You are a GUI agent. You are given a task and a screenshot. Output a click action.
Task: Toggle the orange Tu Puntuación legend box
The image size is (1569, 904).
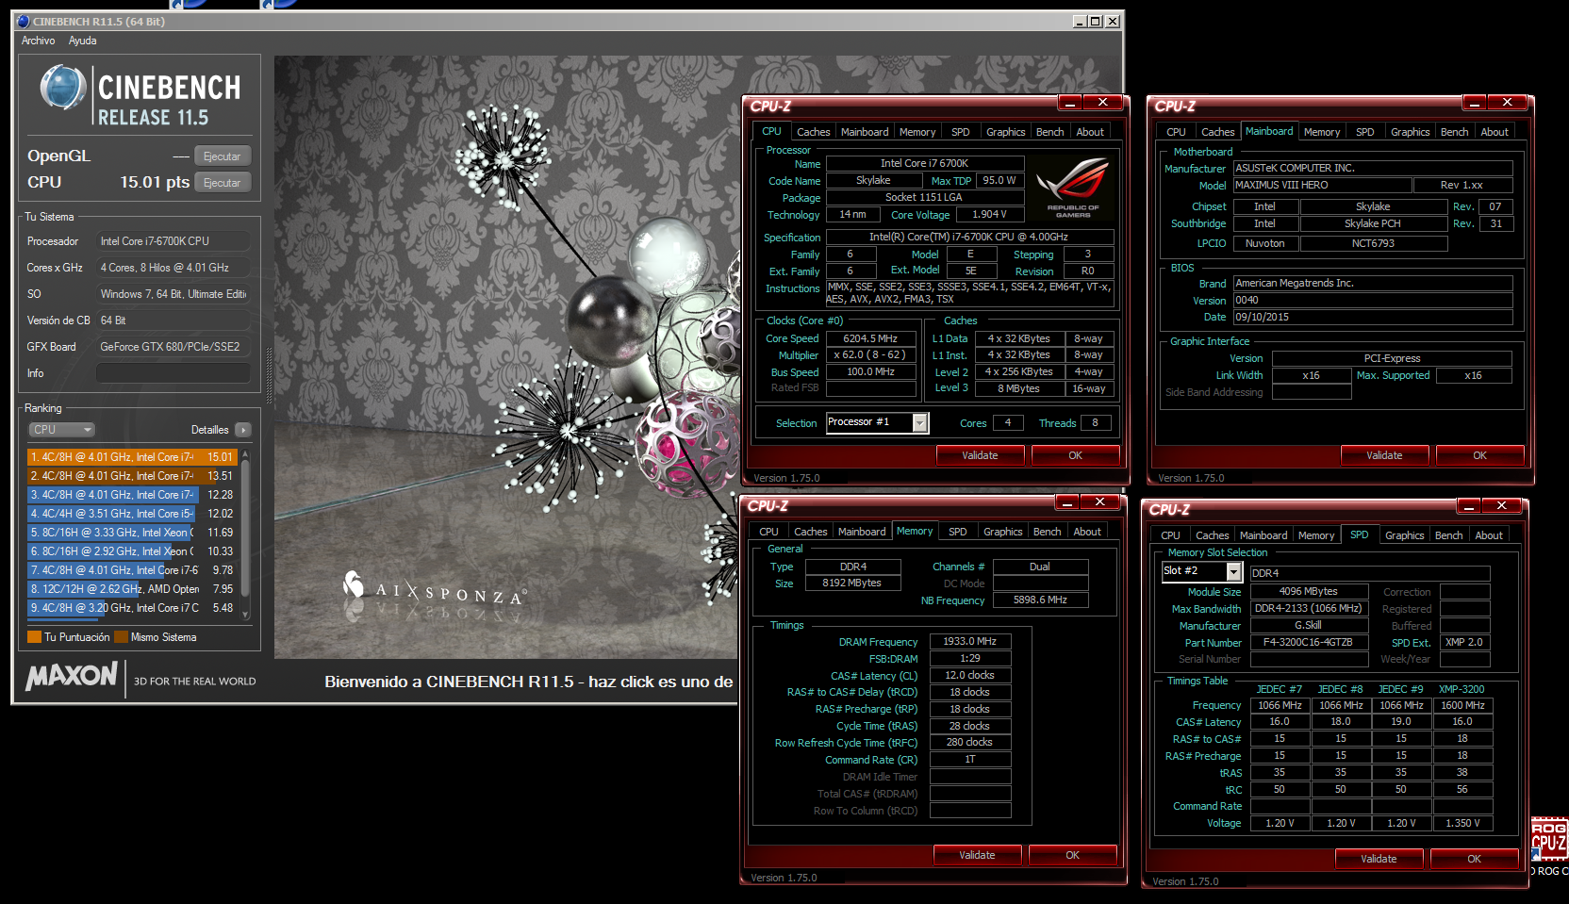(x=35, y=637)
